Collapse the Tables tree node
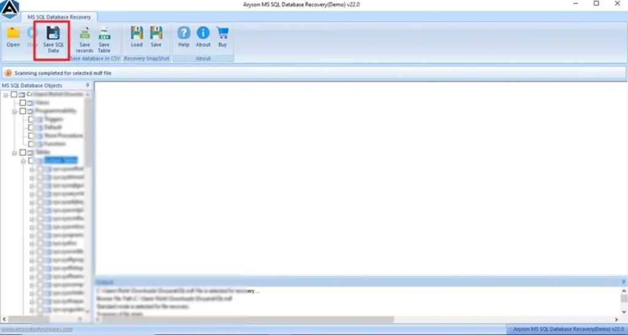Viewport: 628px width, 335px height. pyautogui.click(x=15, y=153)
